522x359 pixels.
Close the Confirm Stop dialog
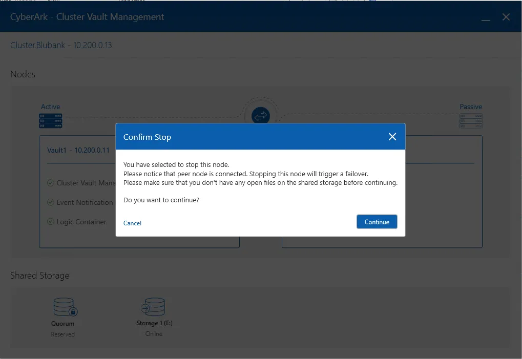pos(392,137)
